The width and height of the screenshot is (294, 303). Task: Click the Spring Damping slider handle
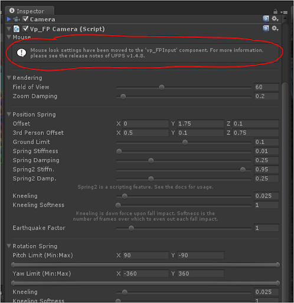pyautogui.click(x=151, y=160)
